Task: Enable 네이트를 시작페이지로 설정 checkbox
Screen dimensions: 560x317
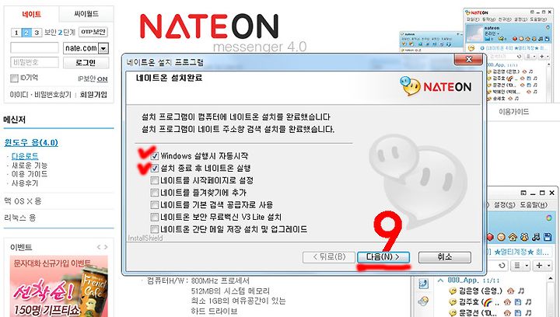Action: pos(154,180)
